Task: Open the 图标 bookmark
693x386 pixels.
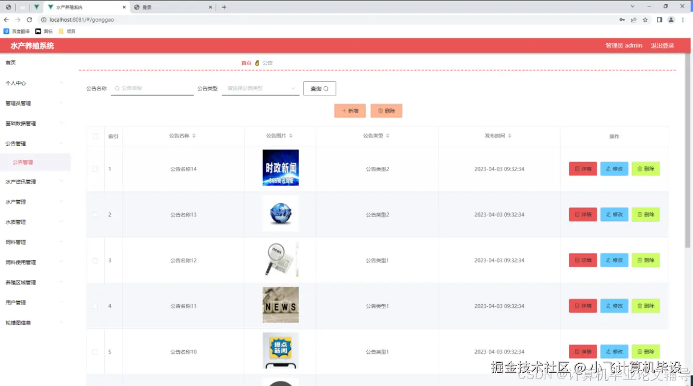Action: (44, 31)
